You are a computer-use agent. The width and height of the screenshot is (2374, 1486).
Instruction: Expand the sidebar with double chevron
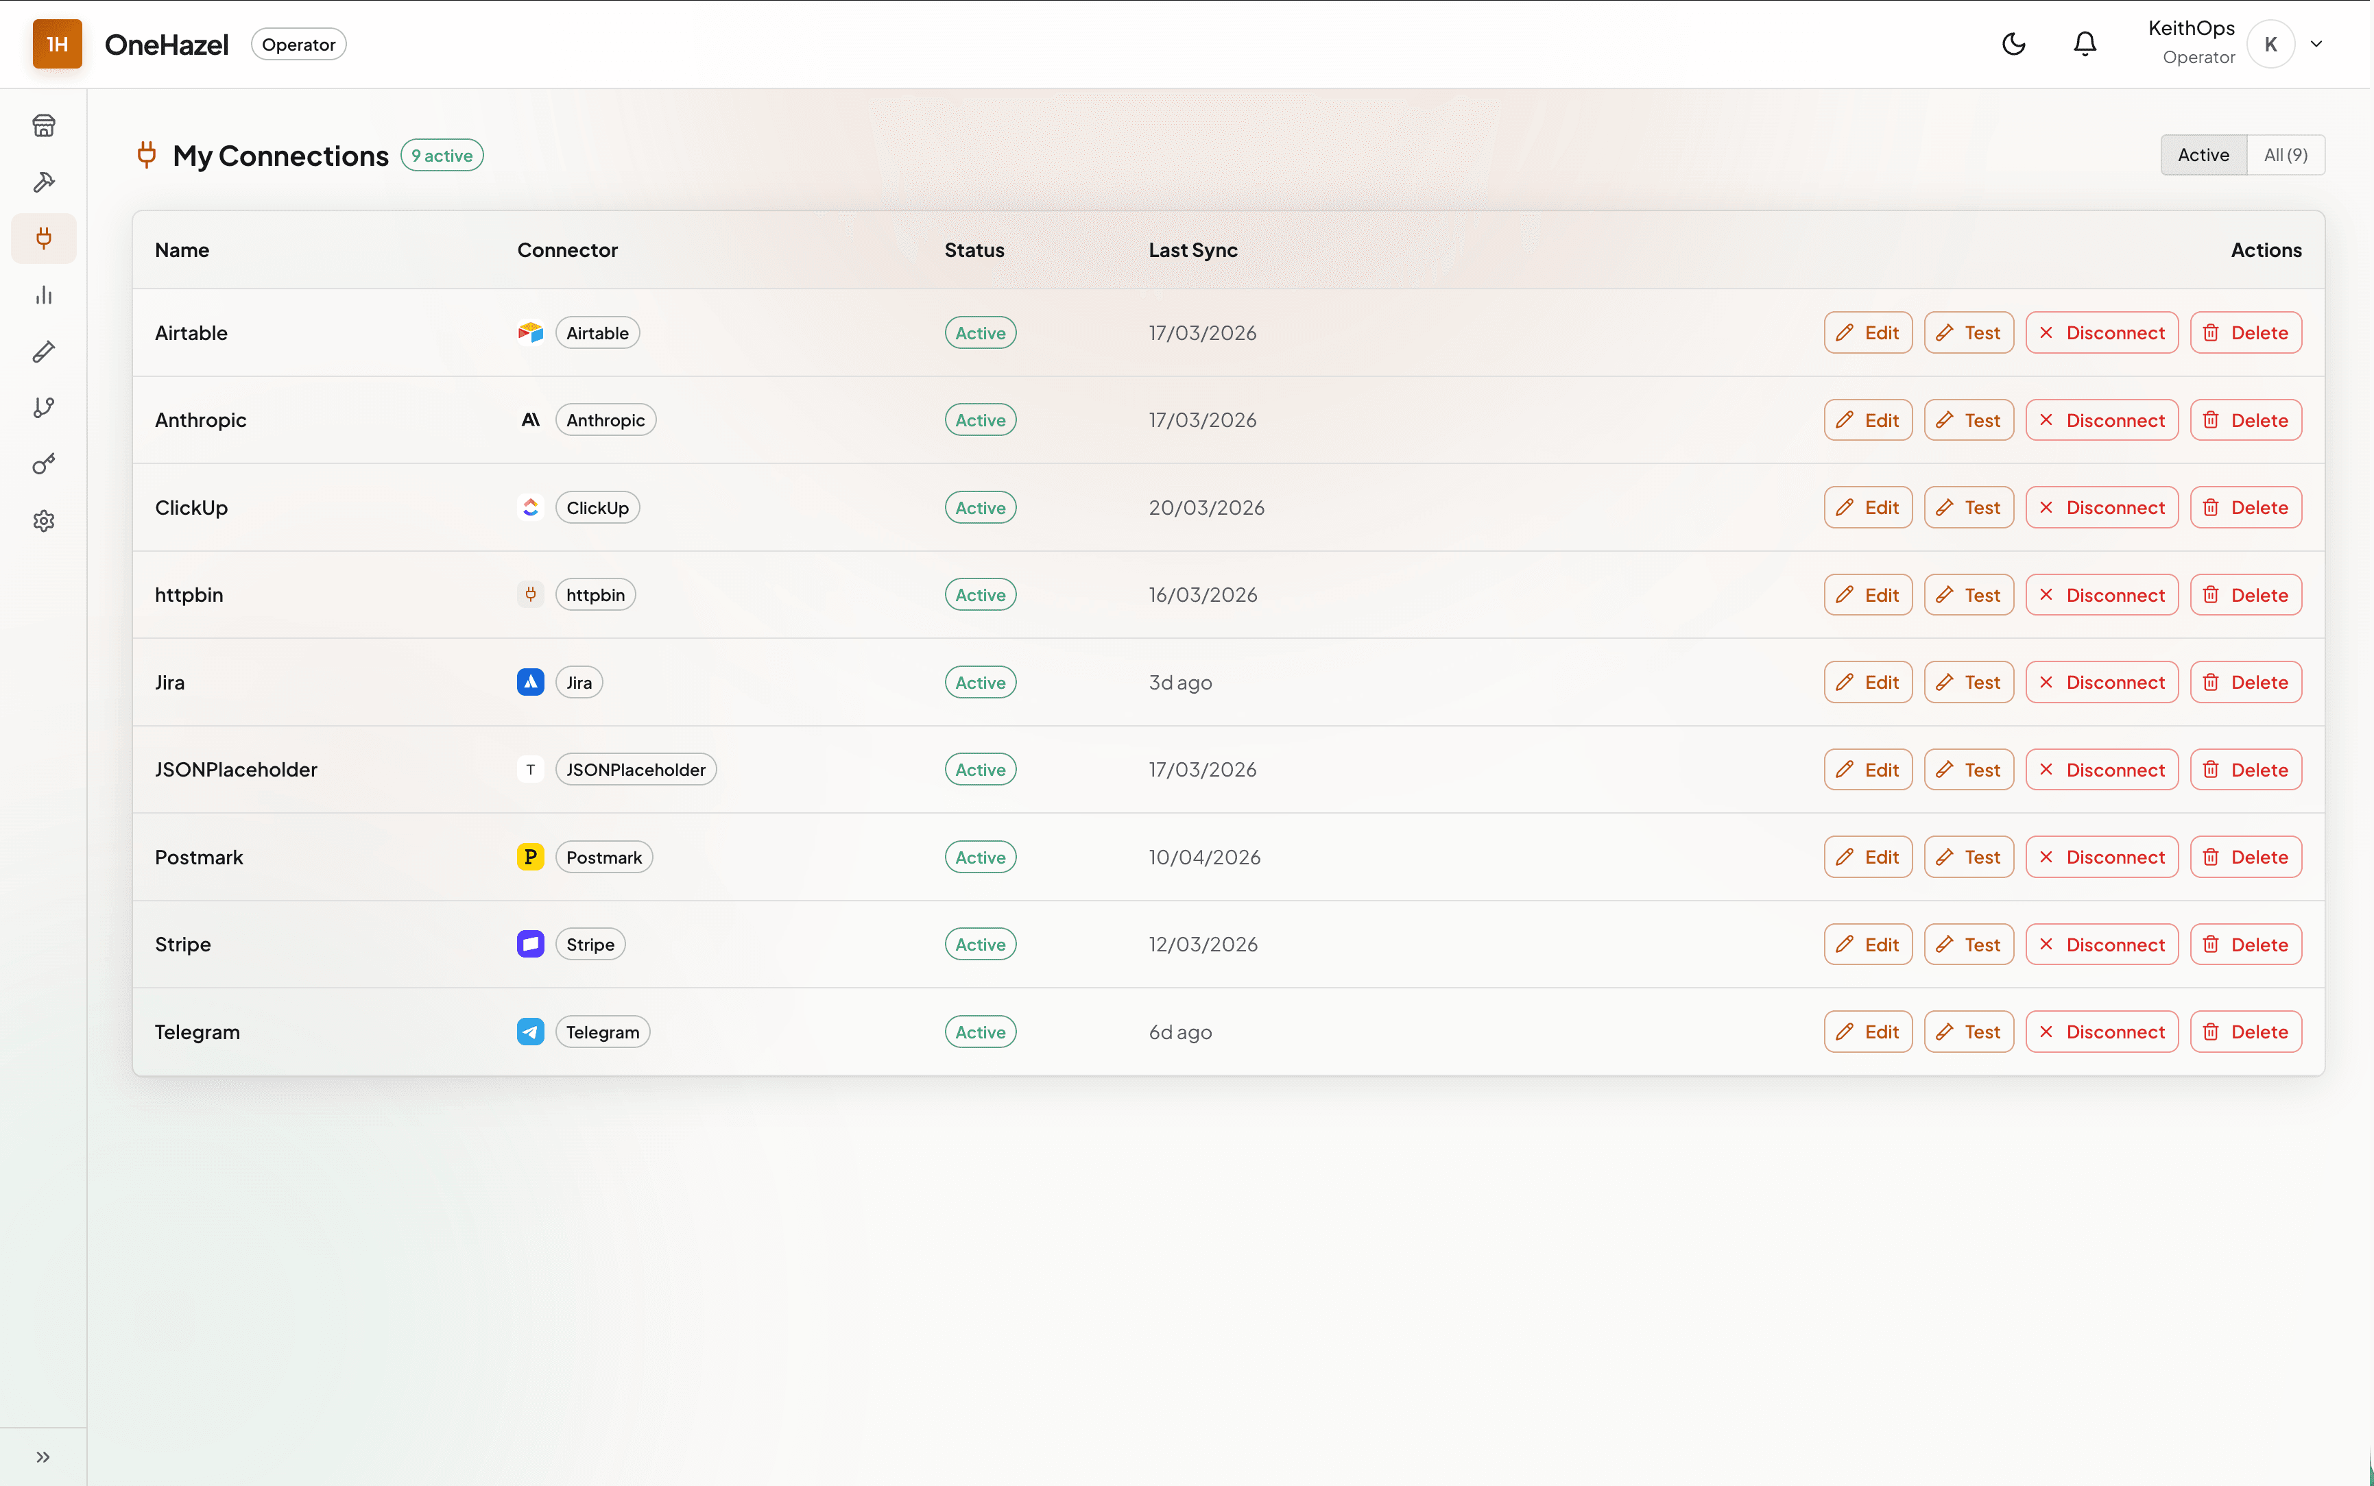click(x=43, y=1457)
